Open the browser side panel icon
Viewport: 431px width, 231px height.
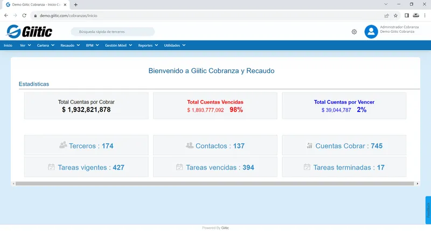pyautogui.click(x=407, y=16)
